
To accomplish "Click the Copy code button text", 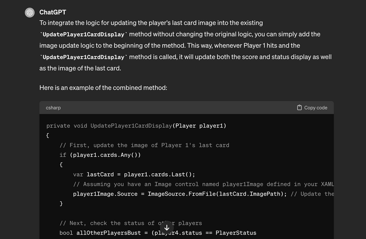I will (x=315, y=108).
